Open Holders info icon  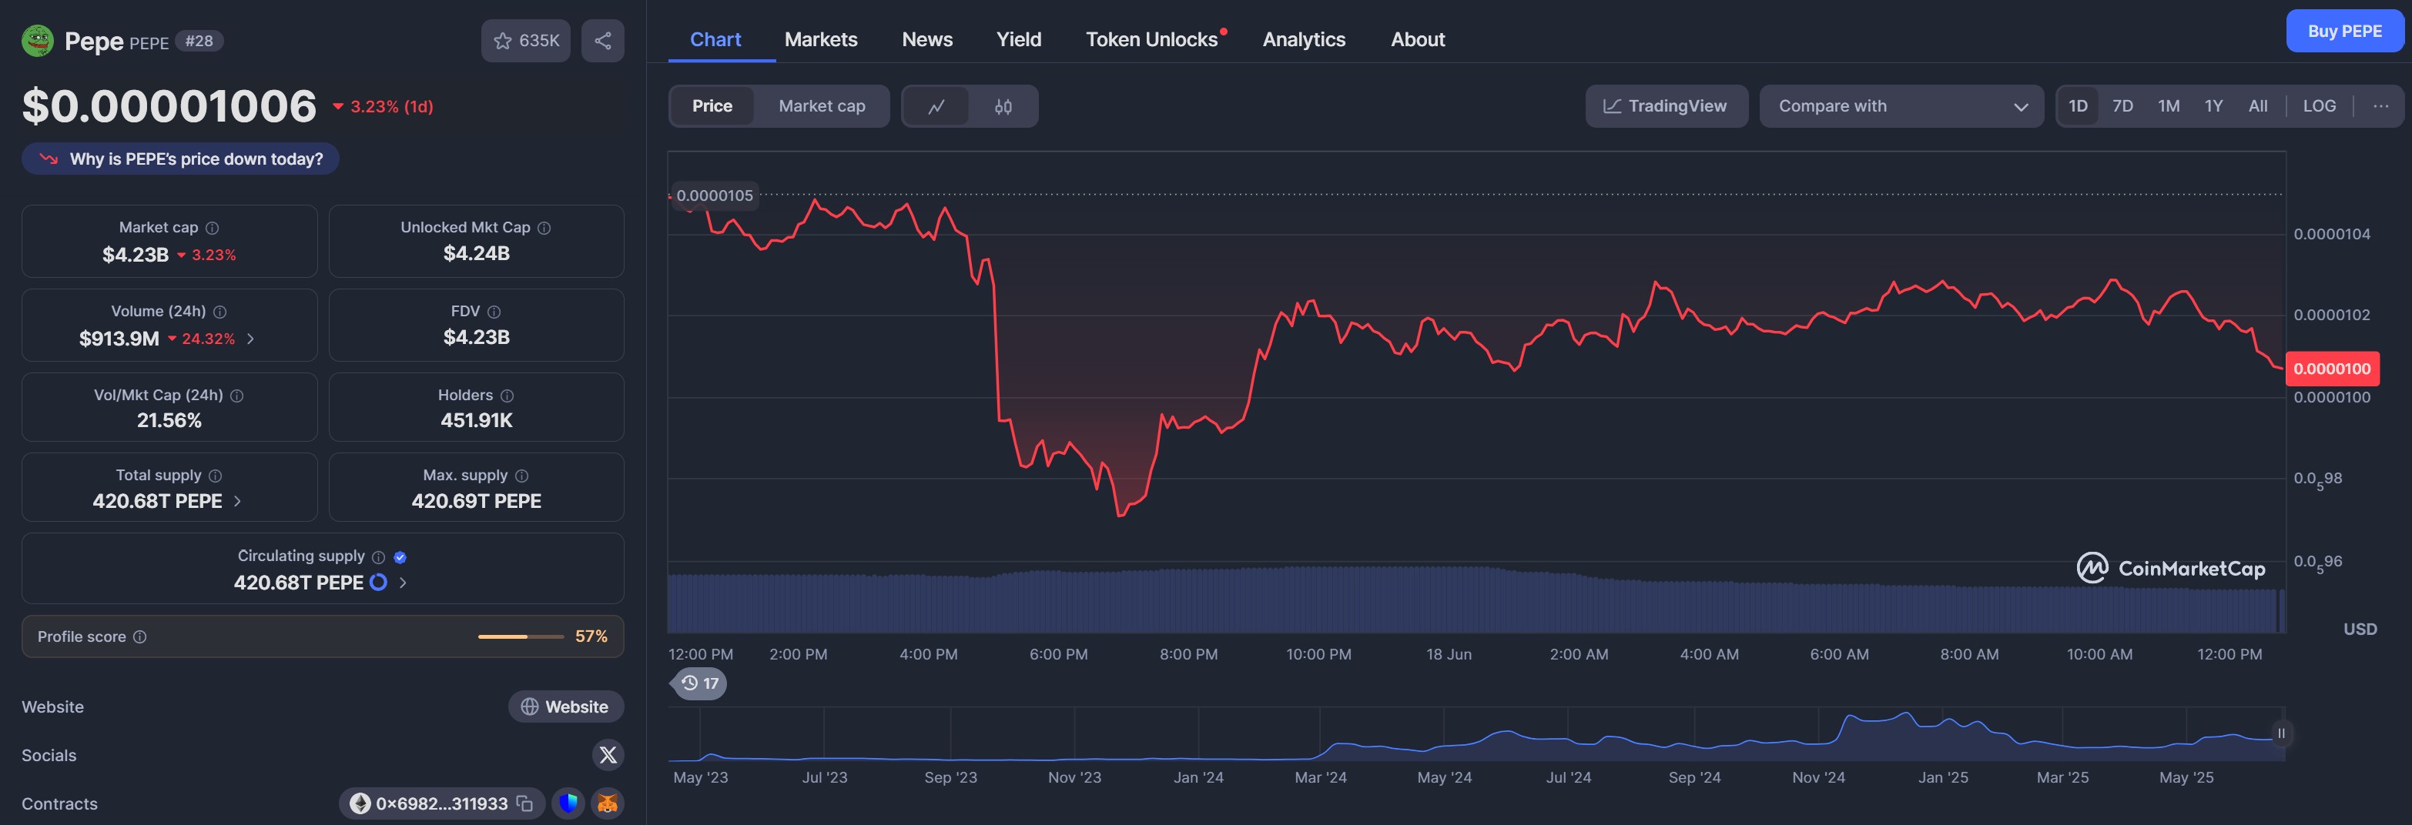pos(508,396)
